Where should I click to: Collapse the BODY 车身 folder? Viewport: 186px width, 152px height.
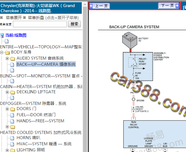2,52
